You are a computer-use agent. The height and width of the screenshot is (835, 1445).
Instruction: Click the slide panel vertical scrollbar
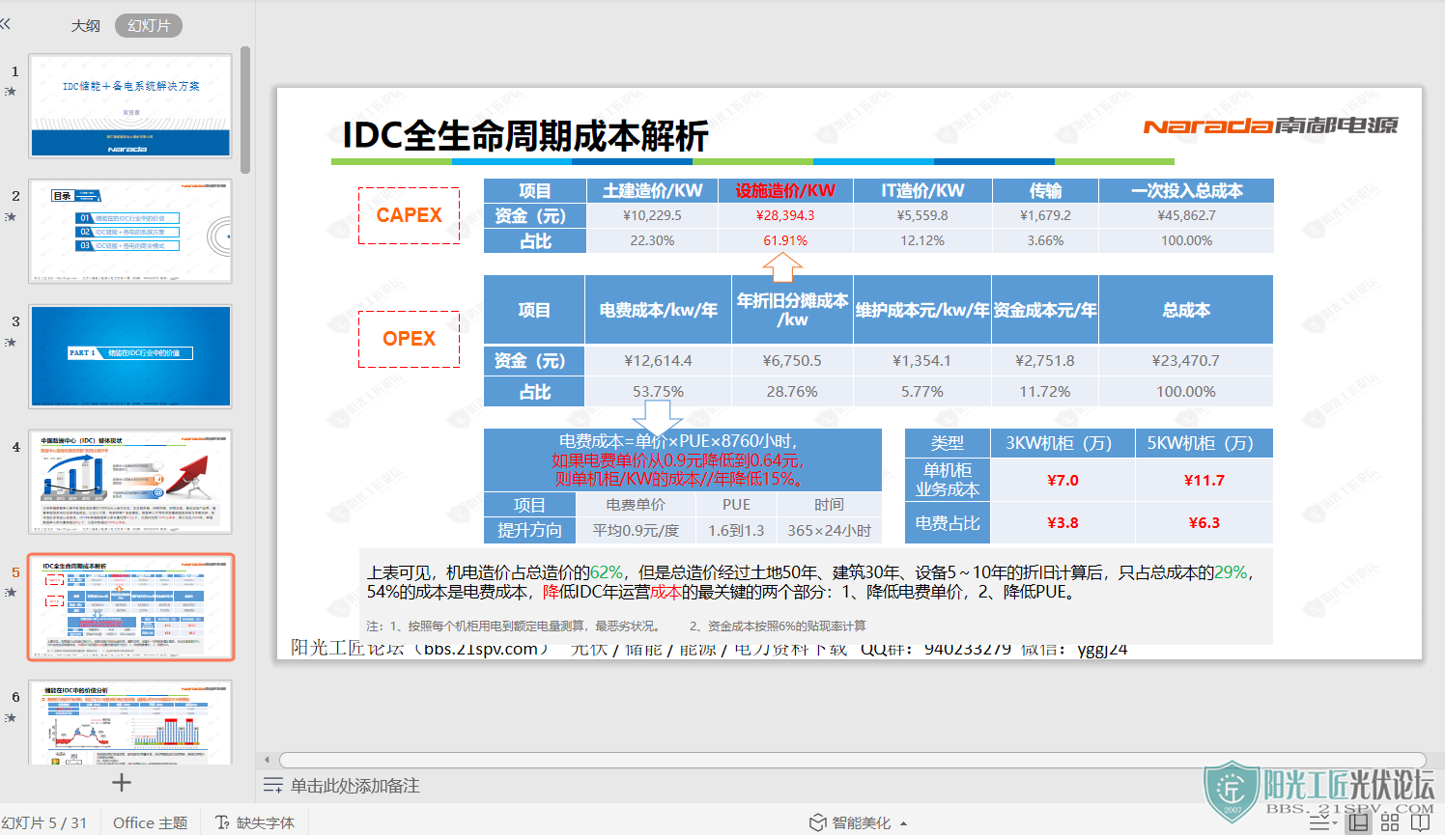(245, 110)
